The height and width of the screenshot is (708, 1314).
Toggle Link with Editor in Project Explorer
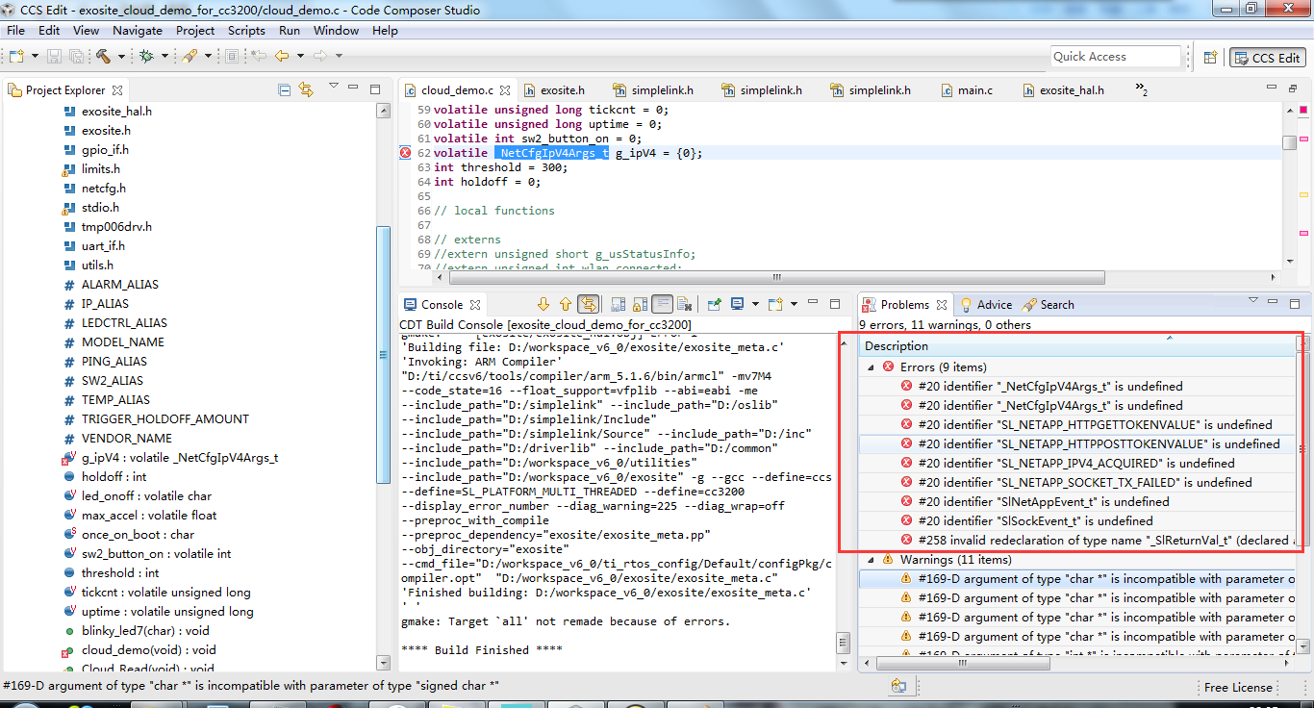[306, 89]
